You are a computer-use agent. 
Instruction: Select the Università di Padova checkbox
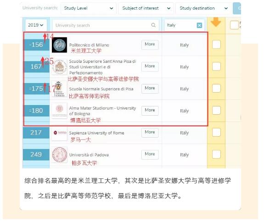[216, 155]
